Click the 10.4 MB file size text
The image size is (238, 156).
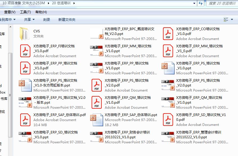pyautogui.click(x=40, y=125)
